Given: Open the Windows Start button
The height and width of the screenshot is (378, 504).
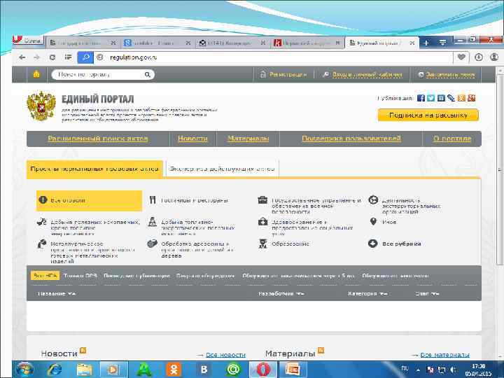Looking at the screenshot, I should [24, 370].
